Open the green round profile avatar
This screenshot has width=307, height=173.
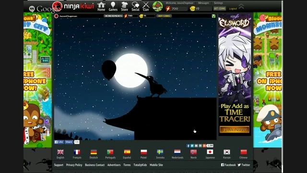pyautogui.click(x=158, y=6)
